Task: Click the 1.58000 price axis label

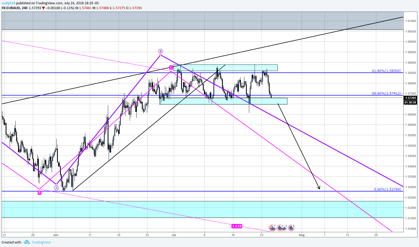Action: pos(411,83)
